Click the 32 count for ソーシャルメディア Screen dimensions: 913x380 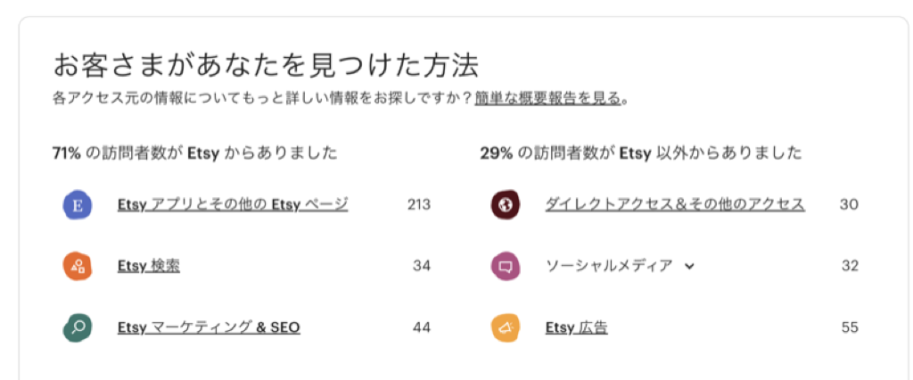[850, 266]
